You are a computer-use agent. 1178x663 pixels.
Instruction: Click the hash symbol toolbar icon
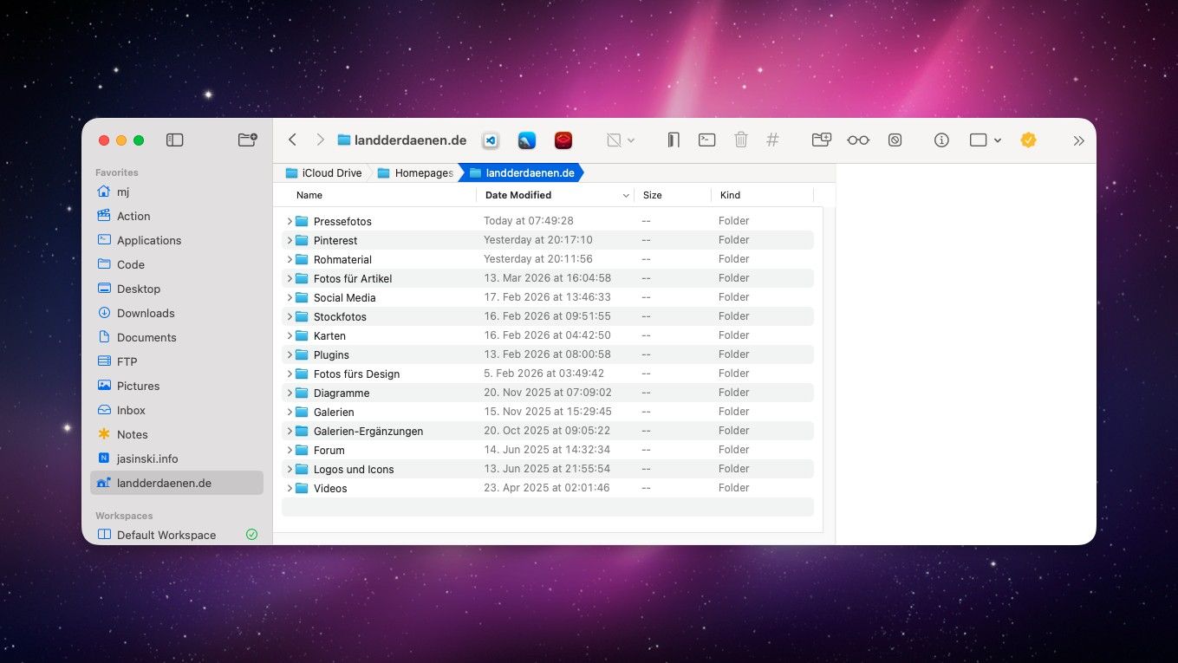click(773, 140)
